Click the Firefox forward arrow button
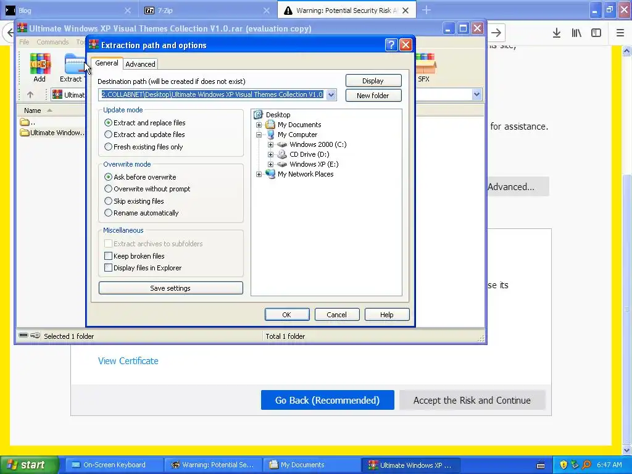Screen dimensions: 632x474 pos(496,33)
